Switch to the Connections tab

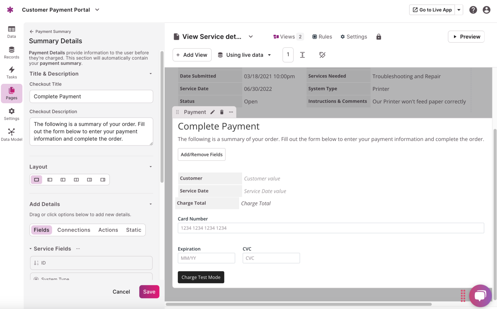[74, 230]
